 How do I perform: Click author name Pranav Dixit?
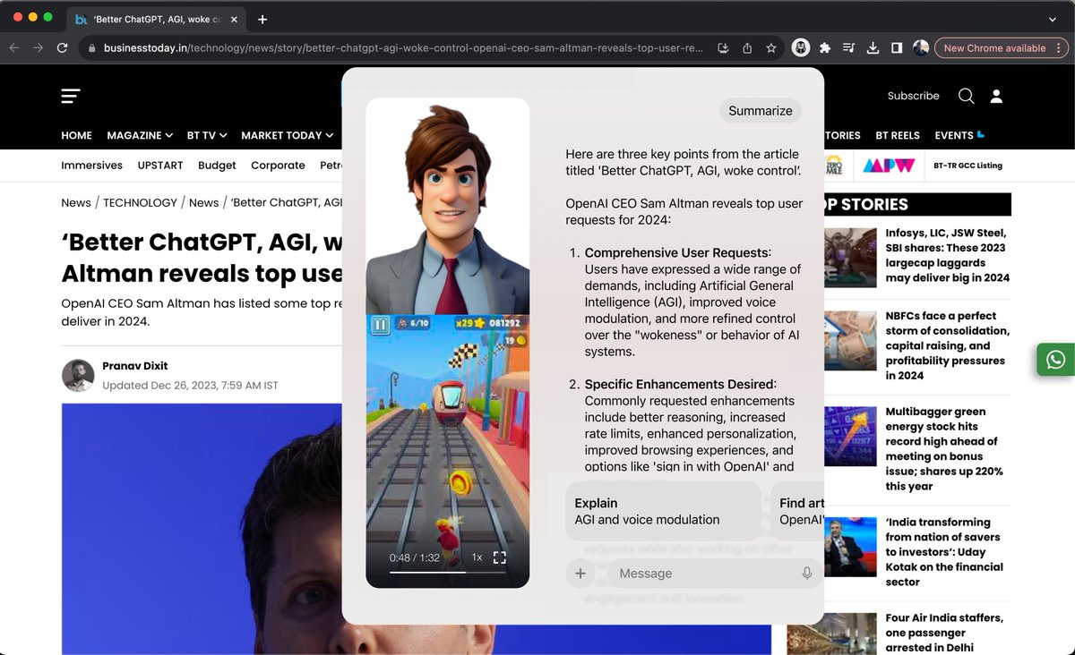click(134, 366)
